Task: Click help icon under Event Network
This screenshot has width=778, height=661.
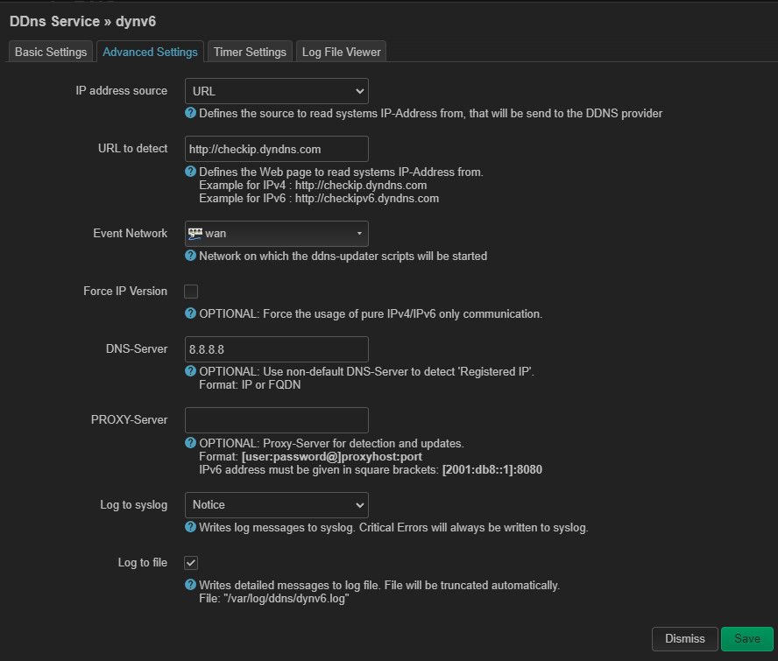Action: pyautogui.click(x=190, y=257)
